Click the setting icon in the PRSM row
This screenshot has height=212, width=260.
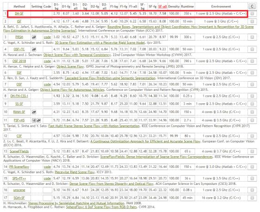coord(34,37)
